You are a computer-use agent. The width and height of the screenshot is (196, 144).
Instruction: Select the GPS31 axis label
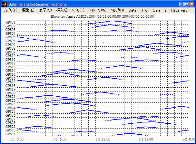coord(10,134)
